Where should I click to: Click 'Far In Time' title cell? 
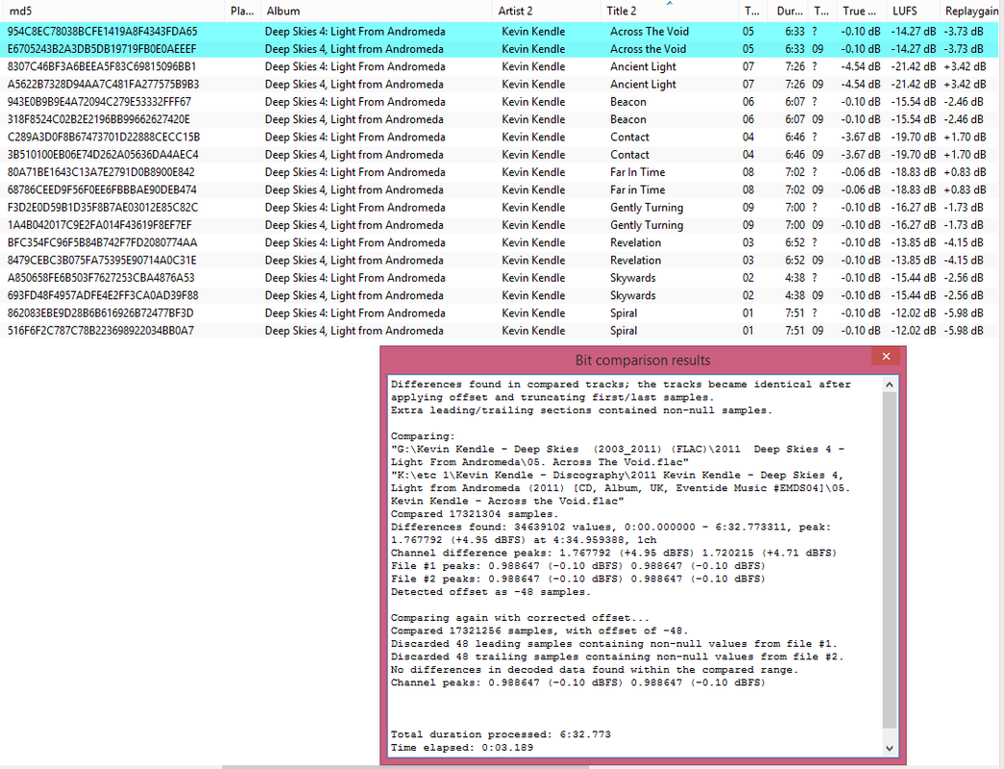click(x=638, y=172)
